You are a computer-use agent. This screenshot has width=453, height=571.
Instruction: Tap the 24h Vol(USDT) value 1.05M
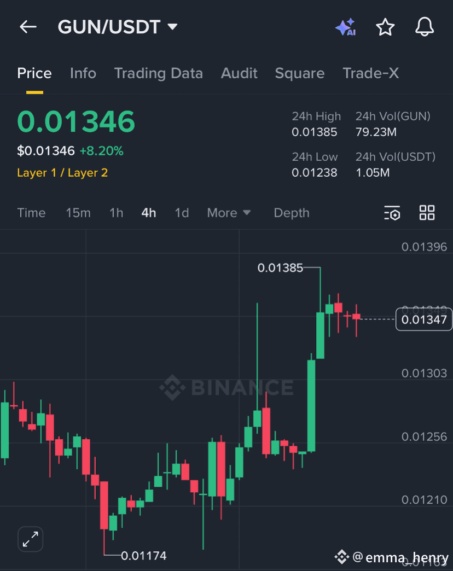tap(373, 172)
